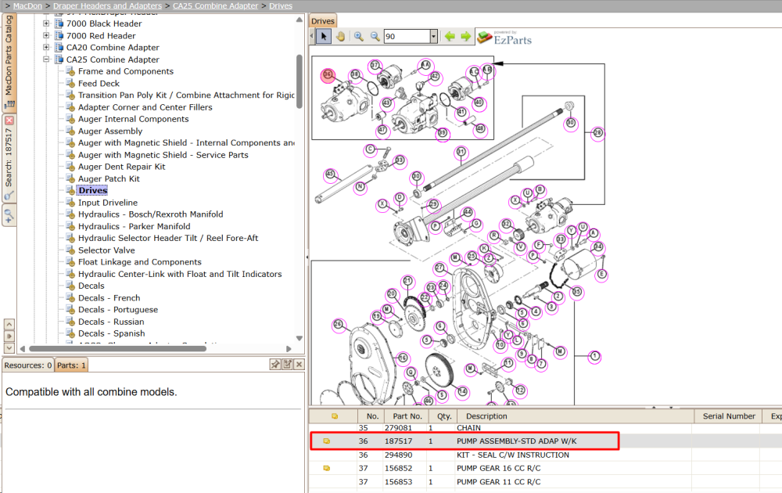
Task: Activate the hand pan tool
Action: pos(341,37)
